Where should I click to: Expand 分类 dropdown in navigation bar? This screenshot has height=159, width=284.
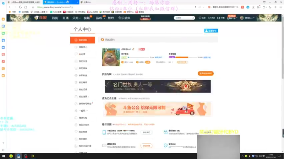click(x=76, y=18)
